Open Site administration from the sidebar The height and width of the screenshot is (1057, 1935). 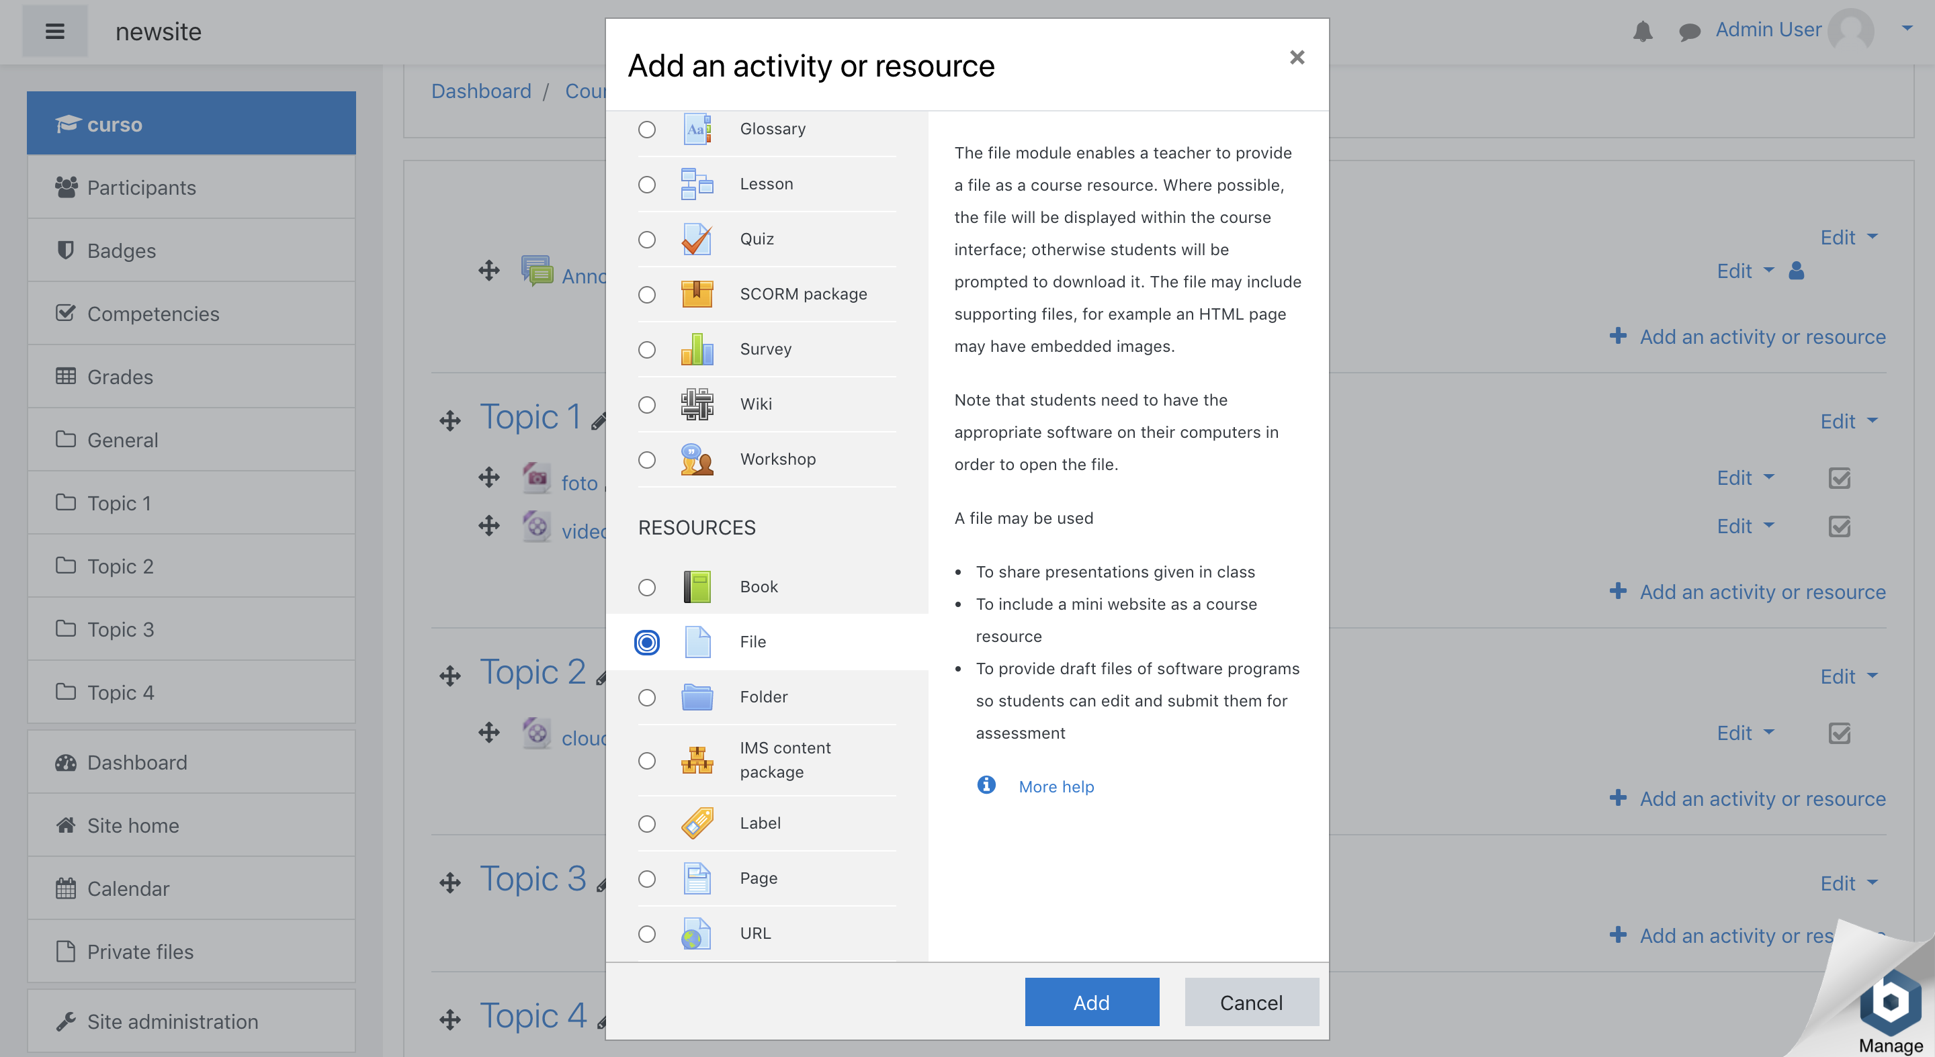click(172, 1021)
